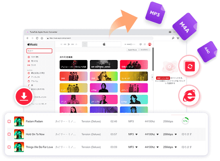Image resolution: width=220 pixels, height=161 pixels.
Task: Click the album cover for Padam Padam
Action: pyautogui.click(x=19, y=121)
